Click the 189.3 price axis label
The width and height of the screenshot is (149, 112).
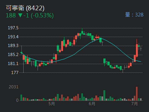pyautogui.click(x=13, y=46)
